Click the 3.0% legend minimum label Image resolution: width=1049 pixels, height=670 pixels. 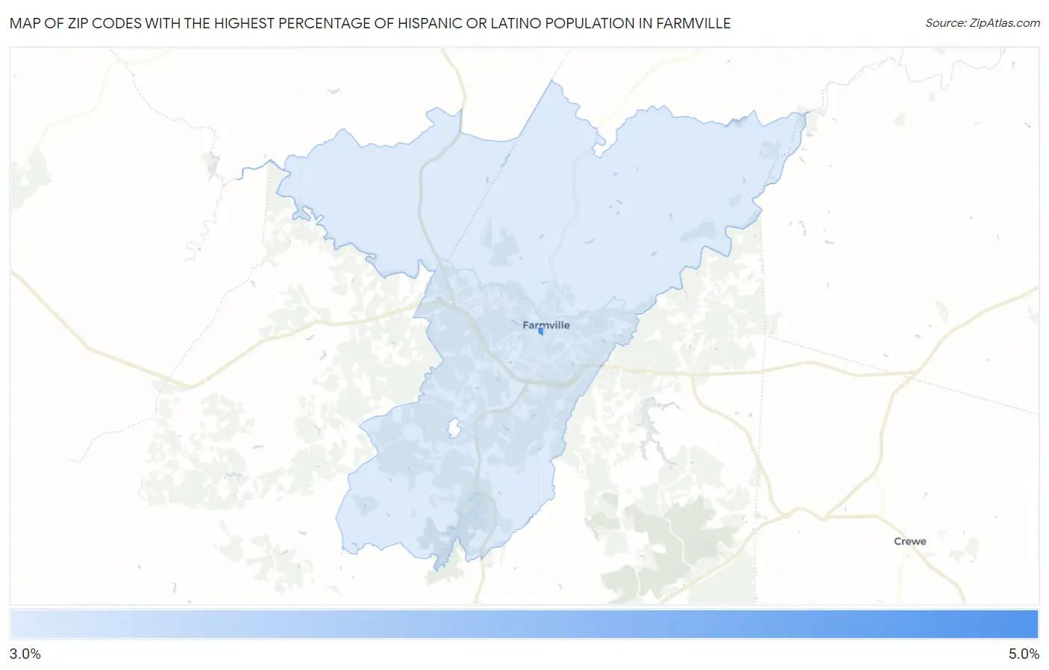pyautogui.click(x=25, y=654)
